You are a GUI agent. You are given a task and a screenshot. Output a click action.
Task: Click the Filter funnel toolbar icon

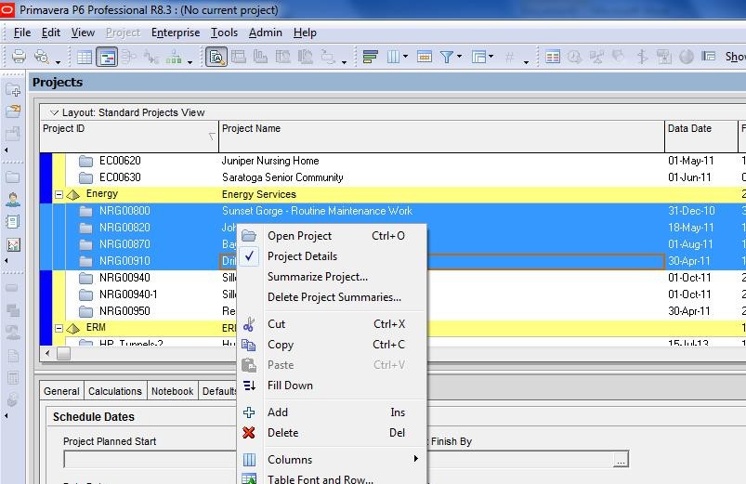tap(446, 57)
